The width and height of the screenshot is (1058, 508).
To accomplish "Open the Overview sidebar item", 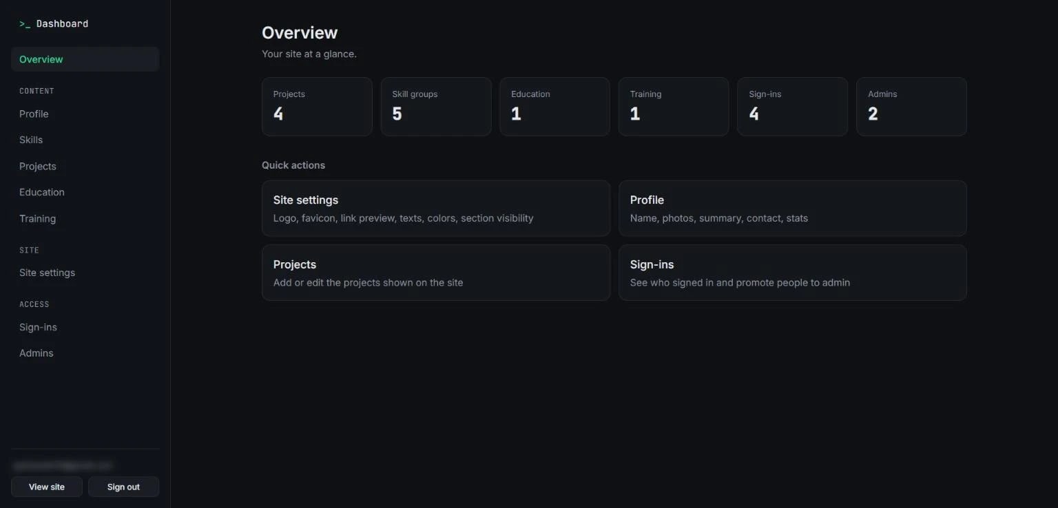I will [x=85, y=59].
